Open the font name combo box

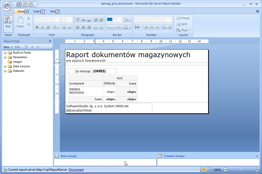pos(47,19)
